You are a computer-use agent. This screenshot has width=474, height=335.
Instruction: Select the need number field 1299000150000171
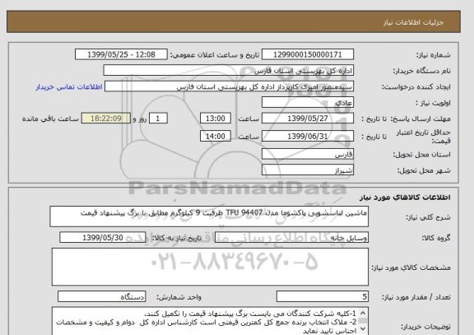[x=308, y=54]
